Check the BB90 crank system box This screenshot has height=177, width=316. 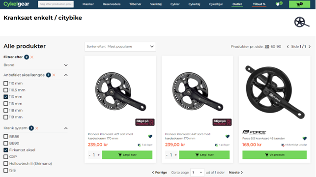(x=6, y=144)
